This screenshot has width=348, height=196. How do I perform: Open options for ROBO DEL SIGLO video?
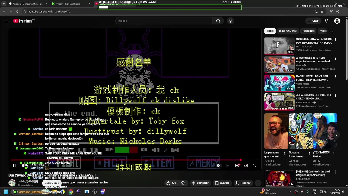click(335, 96)
